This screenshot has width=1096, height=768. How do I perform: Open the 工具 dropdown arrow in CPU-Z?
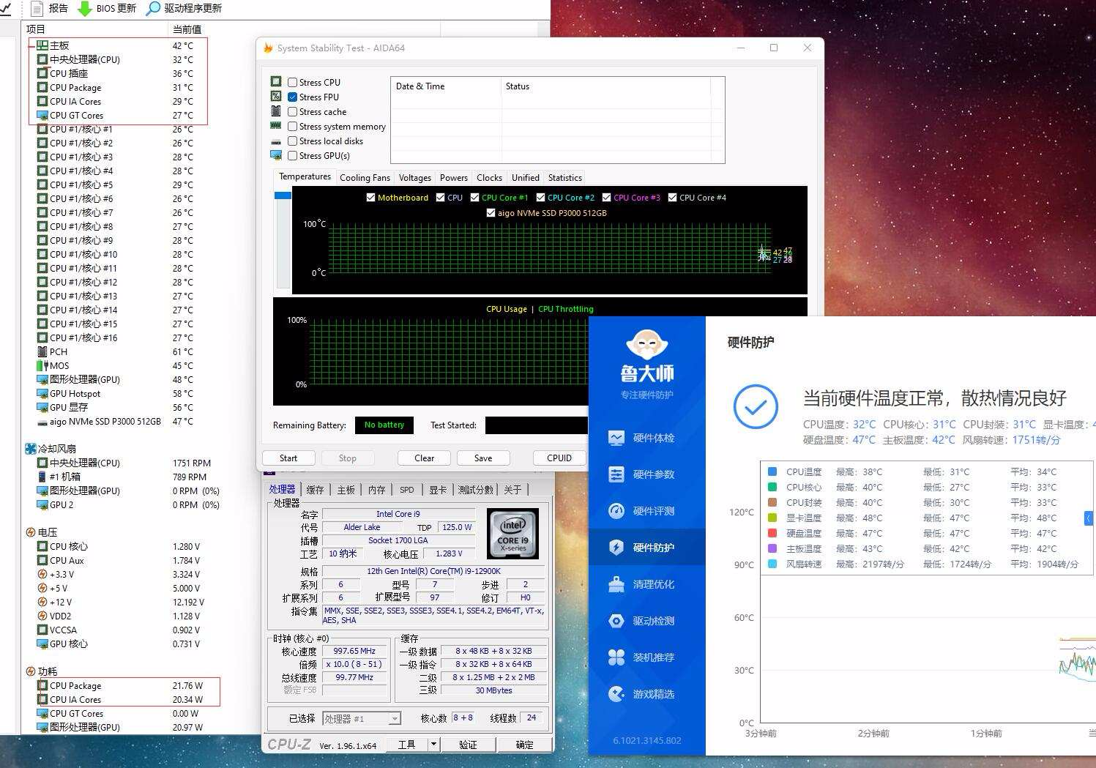[433, 744]
